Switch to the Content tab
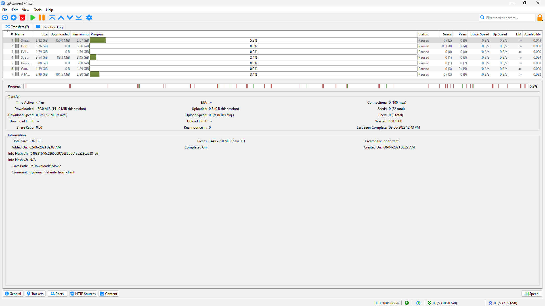This screenshot has height=306, width=545. coord(108,294)
